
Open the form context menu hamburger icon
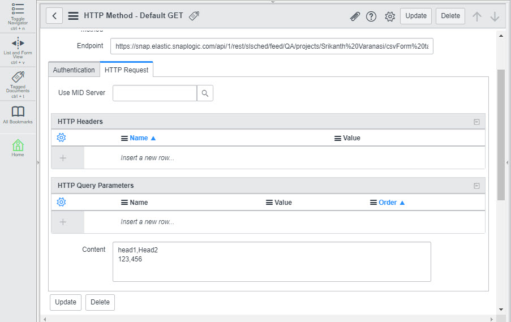(x=73, y=16)
